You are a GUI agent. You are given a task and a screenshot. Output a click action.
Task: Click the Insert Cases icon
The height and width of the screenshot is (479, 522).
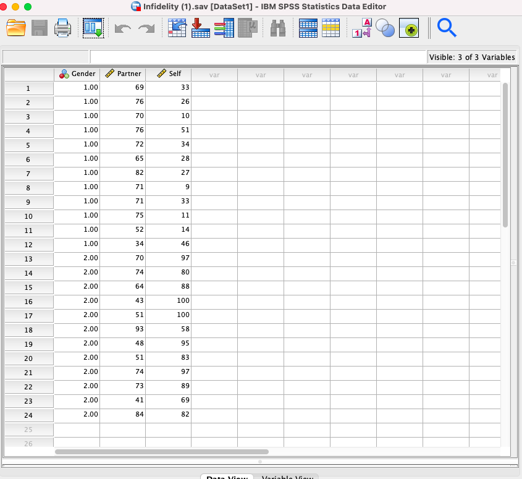tap(308, 28)
